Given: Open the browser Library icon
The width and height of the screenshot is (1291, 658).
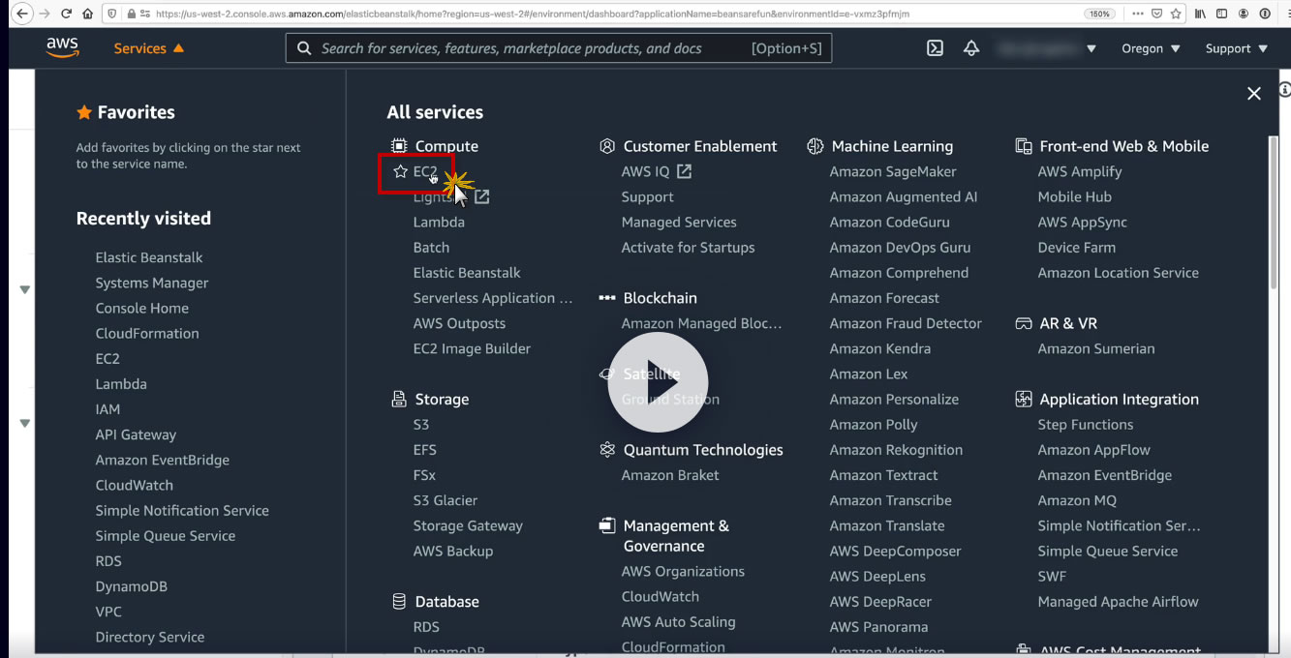Looking at the screenshot, I should coord(1201,15).
